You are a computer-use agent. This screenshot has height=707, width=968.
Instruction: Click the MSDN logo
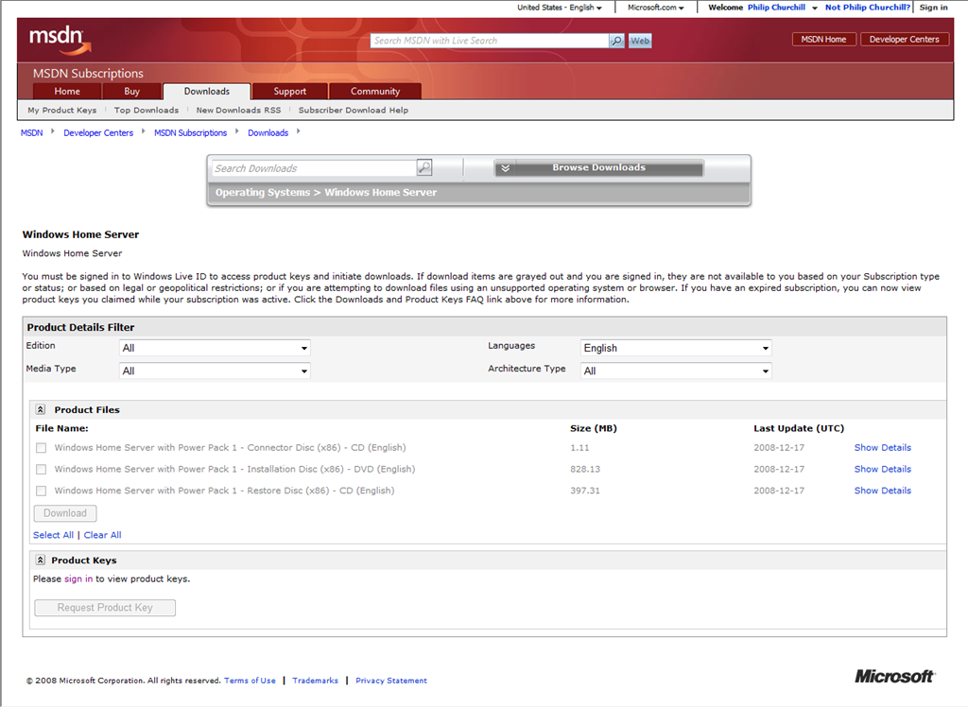pyautogui.click(x=60, y=40)
